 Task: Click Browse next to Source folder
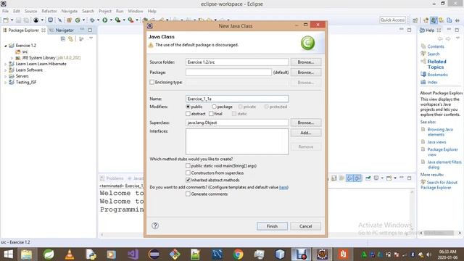(x=306, y=62)
